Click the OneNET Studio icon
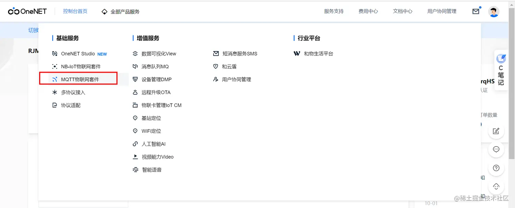515x208 pixels. click(54, 54)
